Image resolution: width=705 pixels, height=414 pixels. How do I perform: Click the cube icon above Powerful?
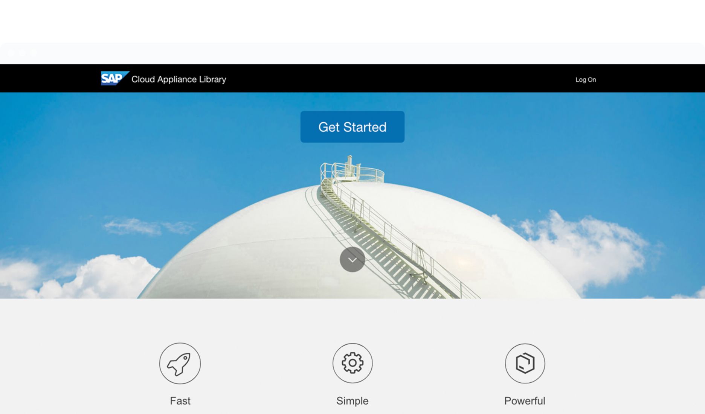coord(525,363)
